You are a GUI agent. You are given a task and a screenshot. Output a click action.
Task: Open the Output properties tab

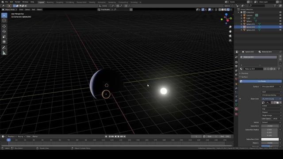click(x=236, y=66)
